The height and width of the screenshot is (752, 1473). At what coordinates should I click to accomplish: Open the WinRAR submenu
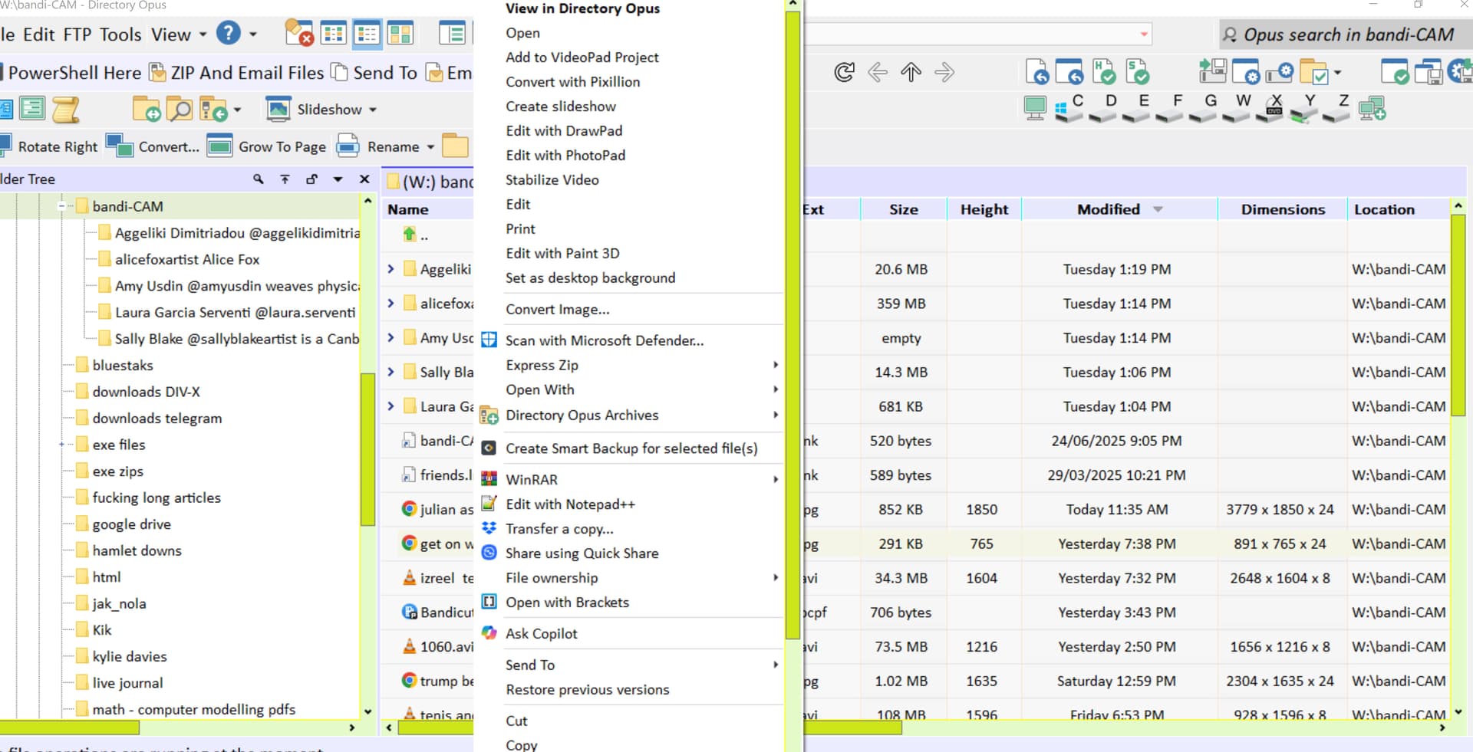[629, 479]
